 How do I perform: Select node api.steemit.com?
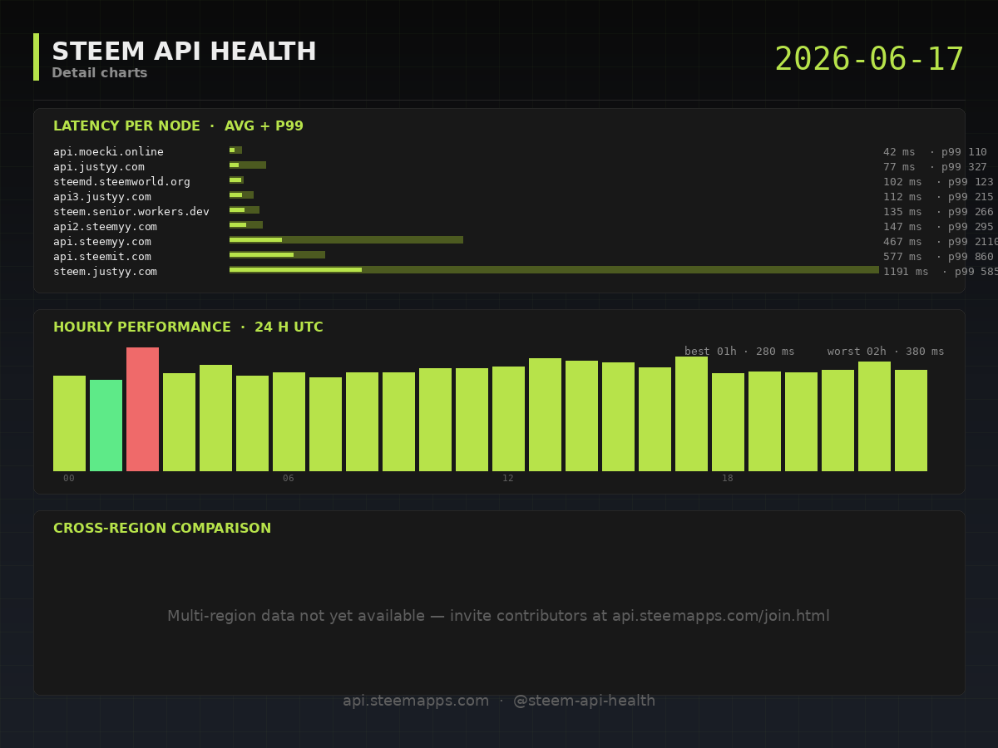pyautogui.click(x=102, y=257)
